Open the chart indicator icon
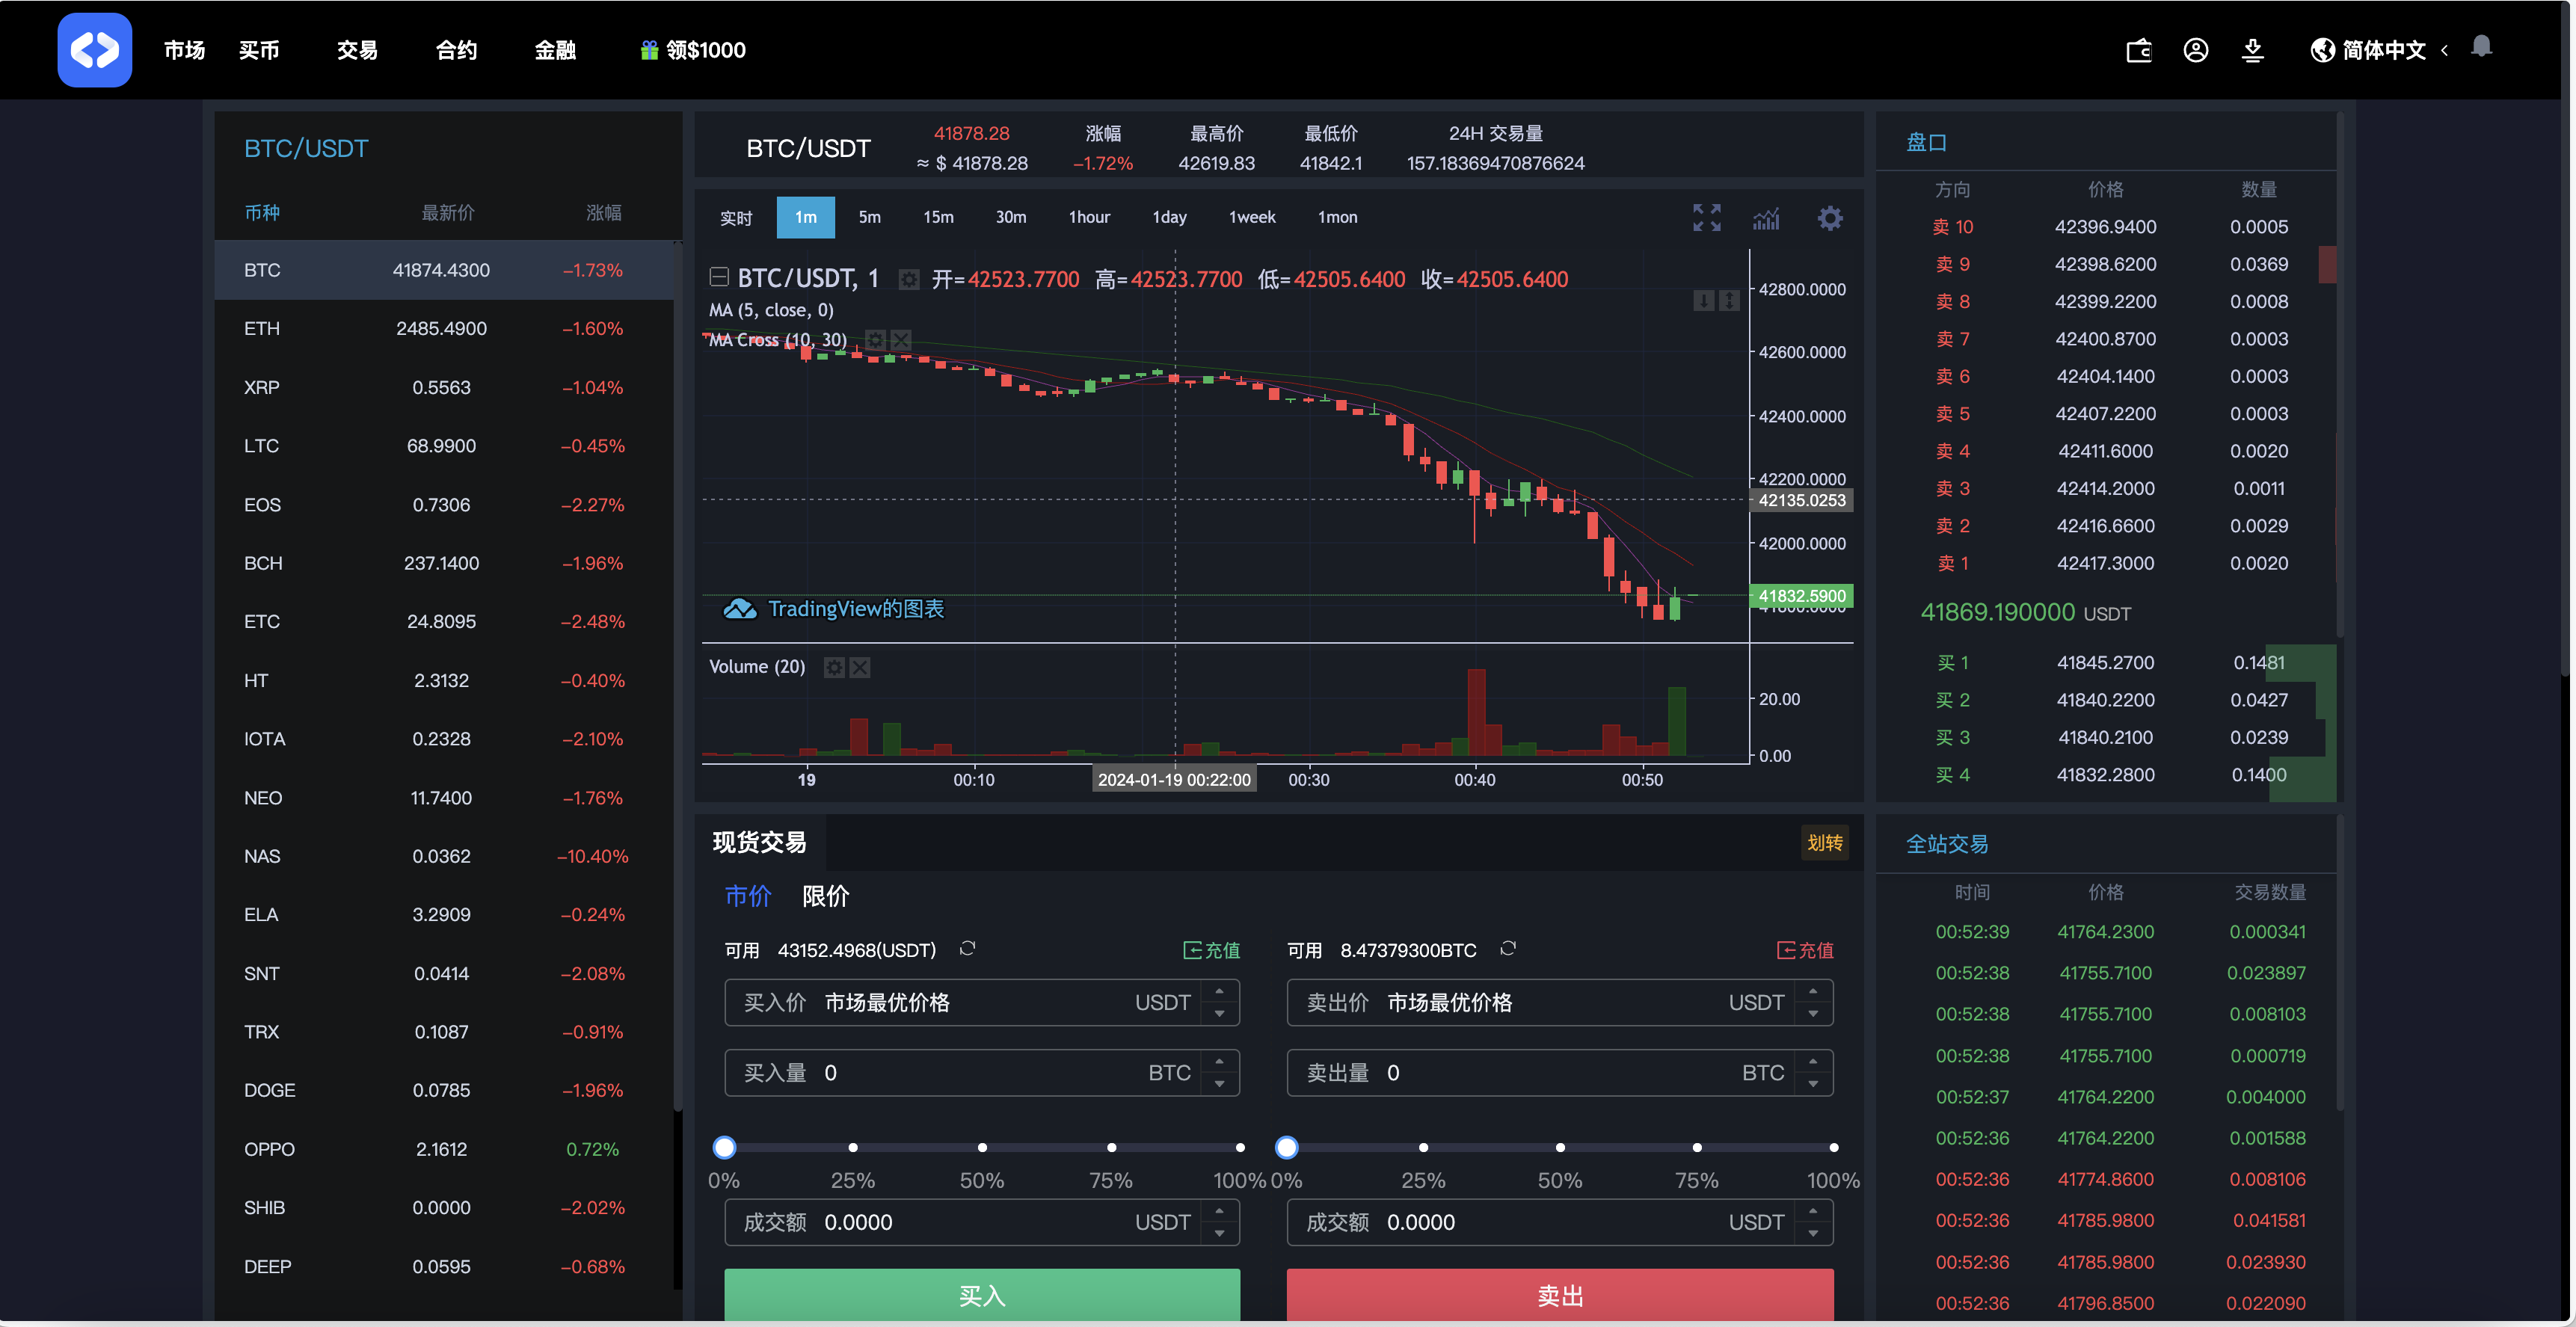The width and height of the screenshot is (2576, 1327). 1766,217
